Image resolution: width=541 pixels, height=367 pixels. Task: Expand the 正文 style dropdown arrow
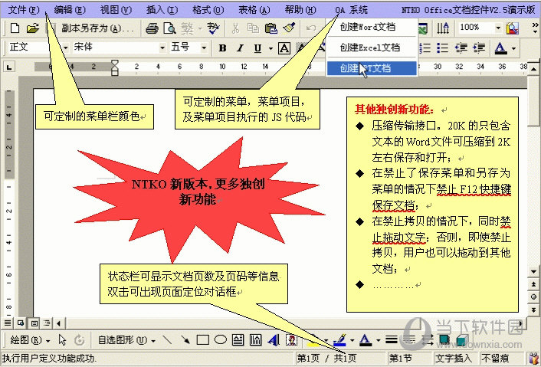[x=65, y=48]
